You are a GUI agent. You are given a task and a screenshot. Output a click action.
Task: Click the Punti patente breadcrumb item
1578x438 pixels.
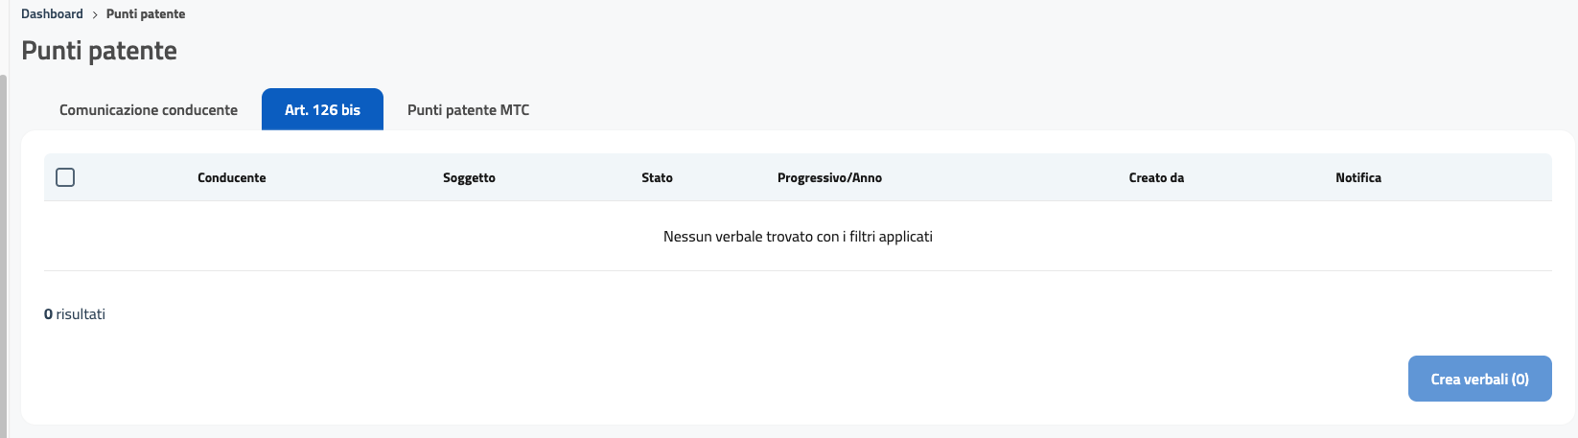[x=146, y=14]
